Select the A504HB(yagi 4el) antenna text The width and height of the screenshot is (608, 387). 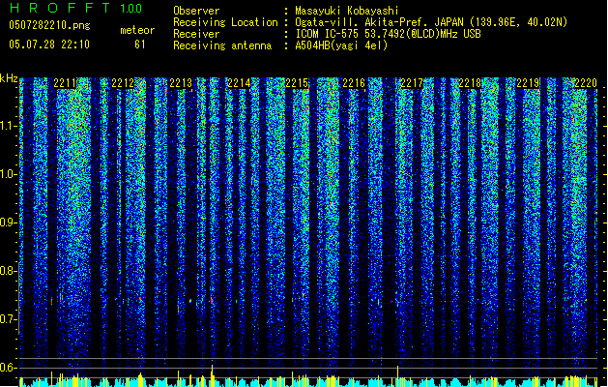coord(341,45)
